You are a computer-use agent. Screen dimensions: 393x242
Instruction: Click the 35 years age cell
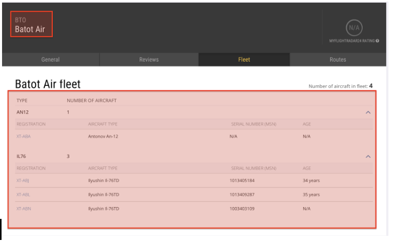click(311, 195)
